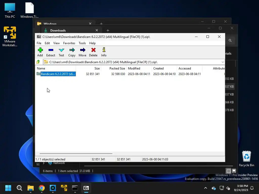Viewport: 259px width, 194px height.
Task: Run the Test archive tool
Action: [61, 52]
